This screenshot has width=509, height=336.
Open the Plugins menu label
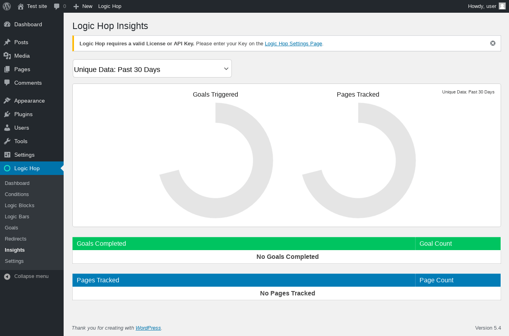[23, 114]
